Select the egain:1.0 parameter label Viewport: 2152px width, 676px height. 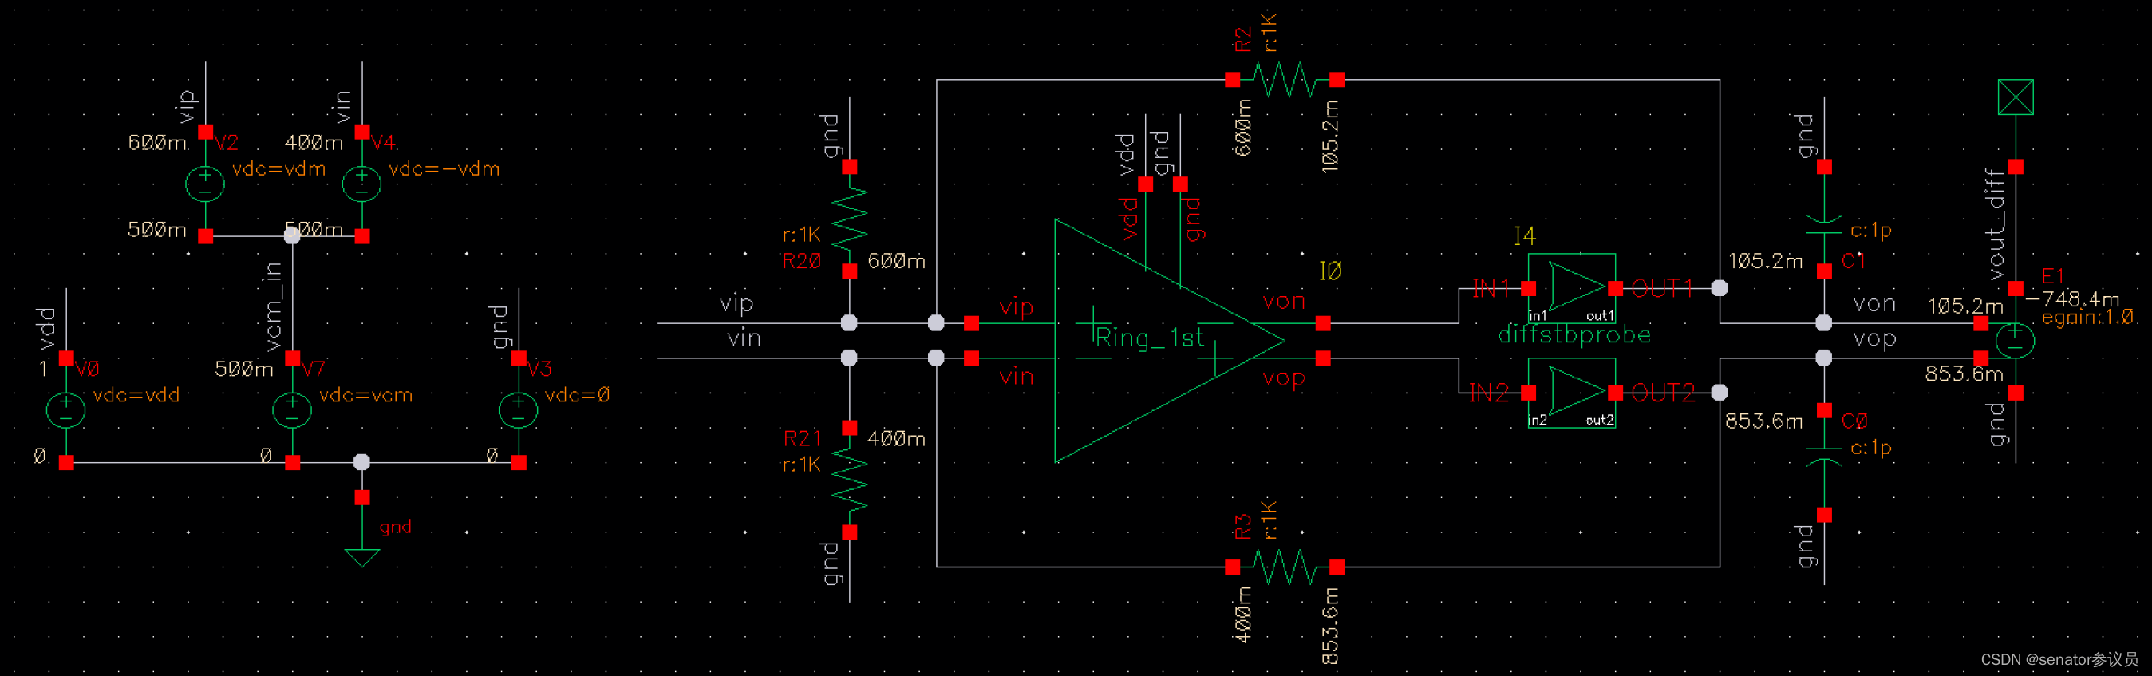pos(2088,318)
